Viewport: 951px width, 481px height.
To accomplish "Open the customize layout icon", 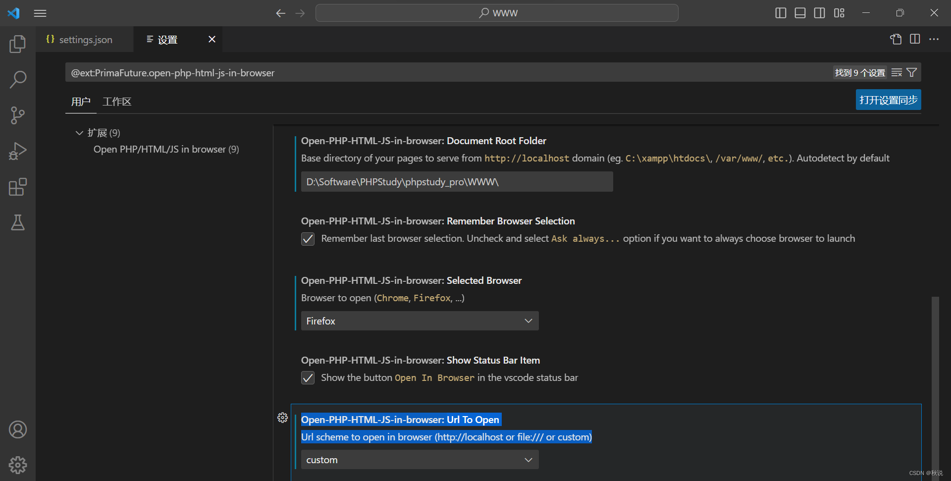I will tap(839, 13).
